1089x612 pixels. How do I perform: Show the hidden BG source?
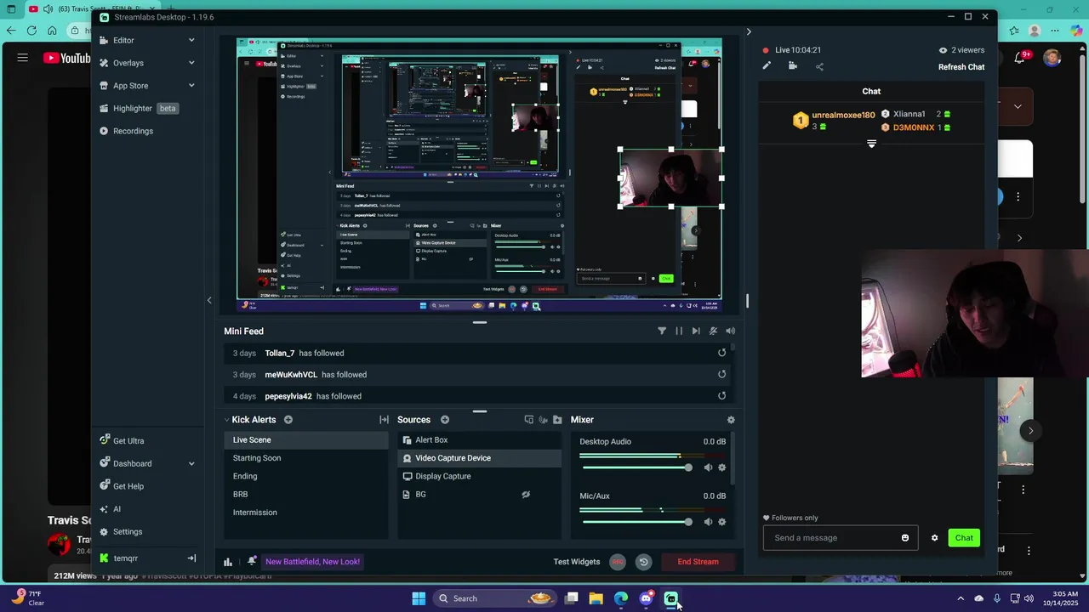[x=526, y=495]
